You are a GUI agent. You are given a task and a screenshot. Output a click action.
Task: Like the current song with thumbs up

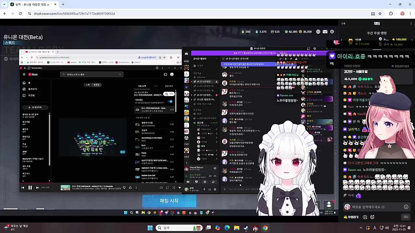point(130,188)
